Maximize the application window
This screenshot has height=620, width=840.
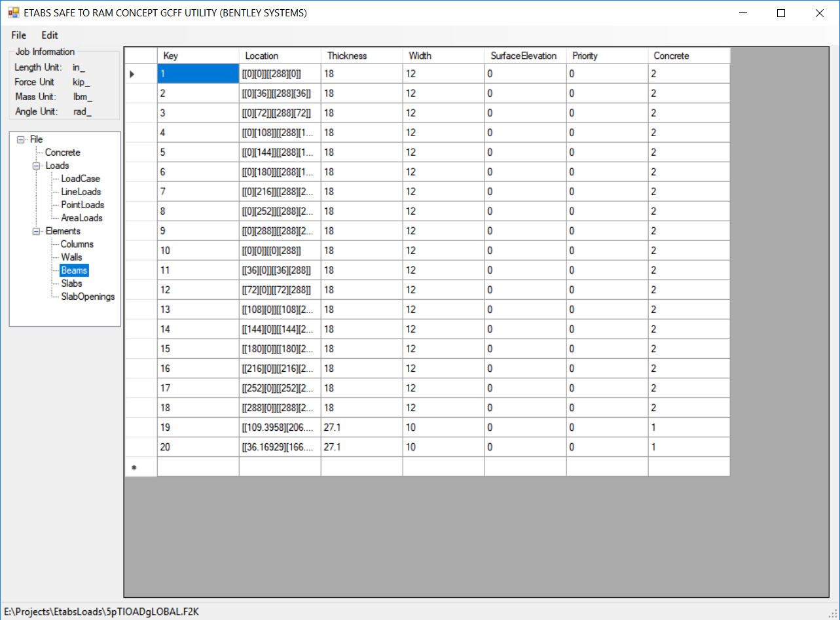click(x=780, y=12)
